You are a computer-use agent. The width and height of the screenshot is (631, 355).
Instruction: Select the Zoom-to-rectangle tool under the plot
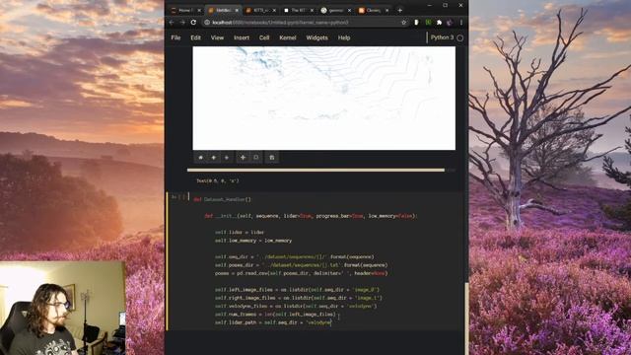256,158
